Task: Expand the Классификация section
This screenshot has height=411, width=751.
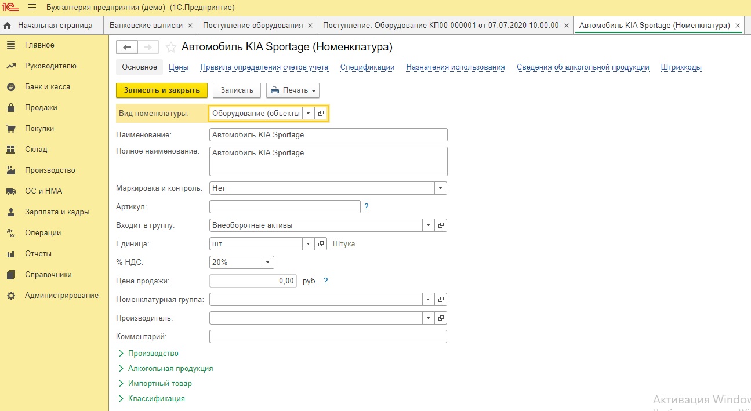Action: [151, 398]
